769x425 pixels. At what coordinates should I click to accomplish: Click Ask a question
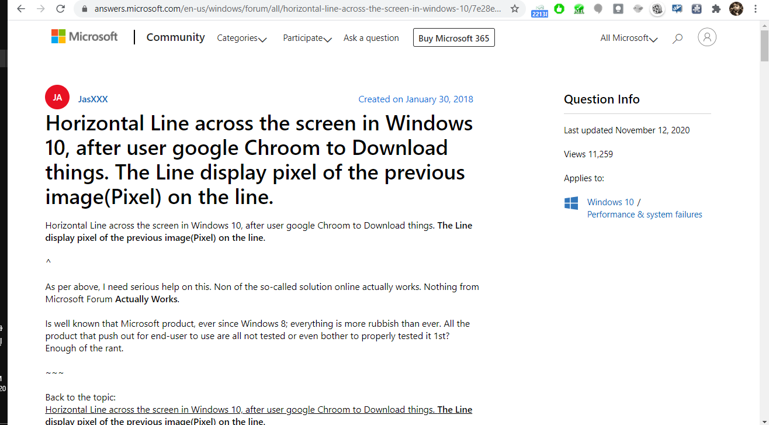pos(371,38)
